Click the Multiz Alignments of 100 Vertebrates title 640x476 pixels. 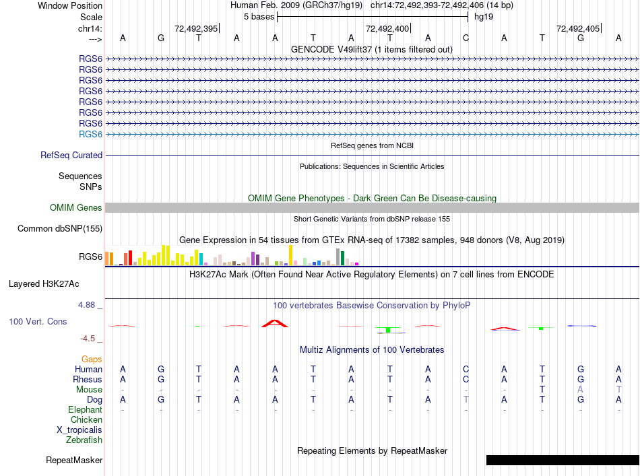point(372,349)
